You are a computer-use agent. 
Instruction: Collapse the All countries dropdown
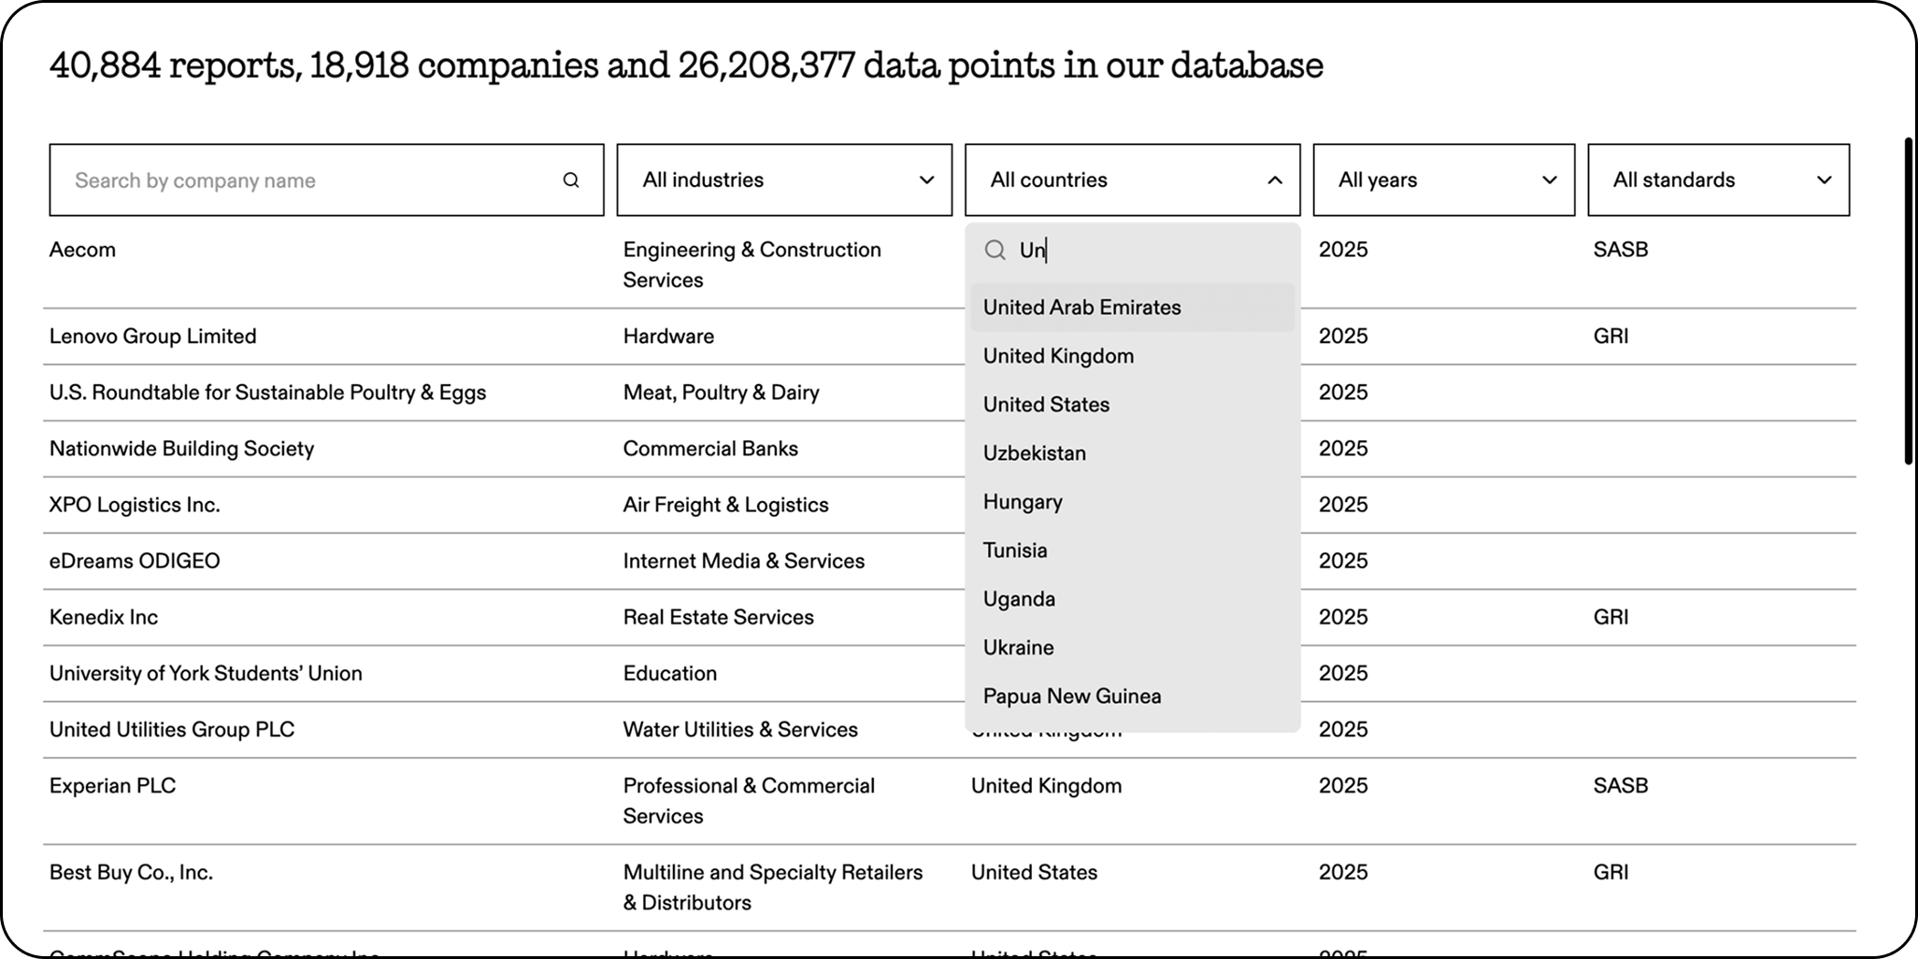pyautogui.click(x=1132, y=179)
